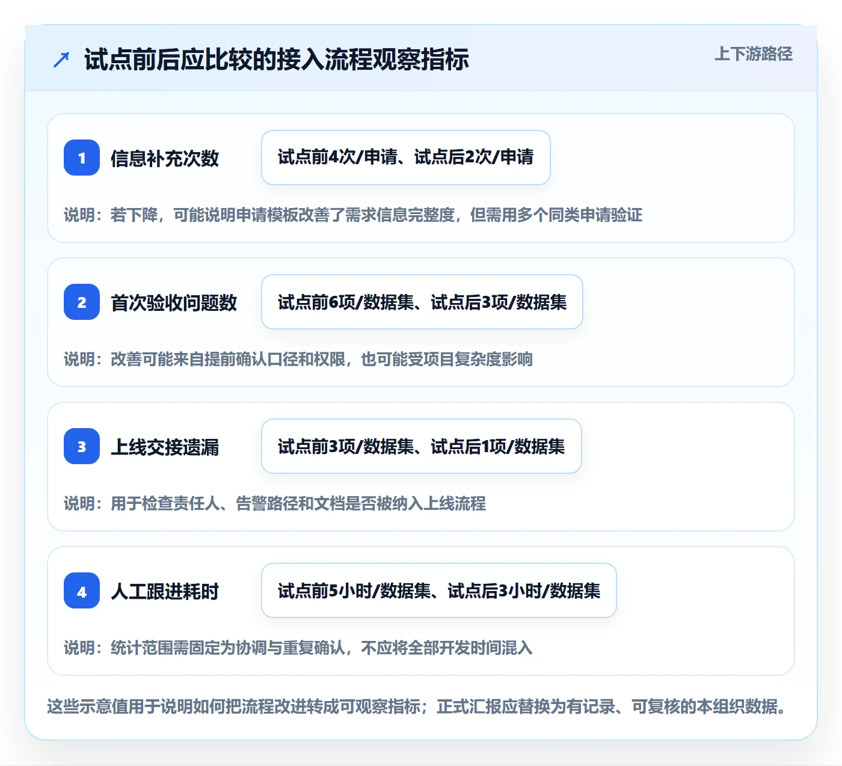This screenshot has width=842, height=766.
Task: Click the value box 试点前3项/数据集、试点后1项/数据集
Action: click(422, 446)
